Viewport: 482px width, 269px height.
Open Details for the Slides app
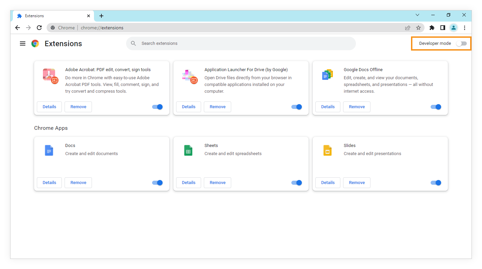coord(328,183)
